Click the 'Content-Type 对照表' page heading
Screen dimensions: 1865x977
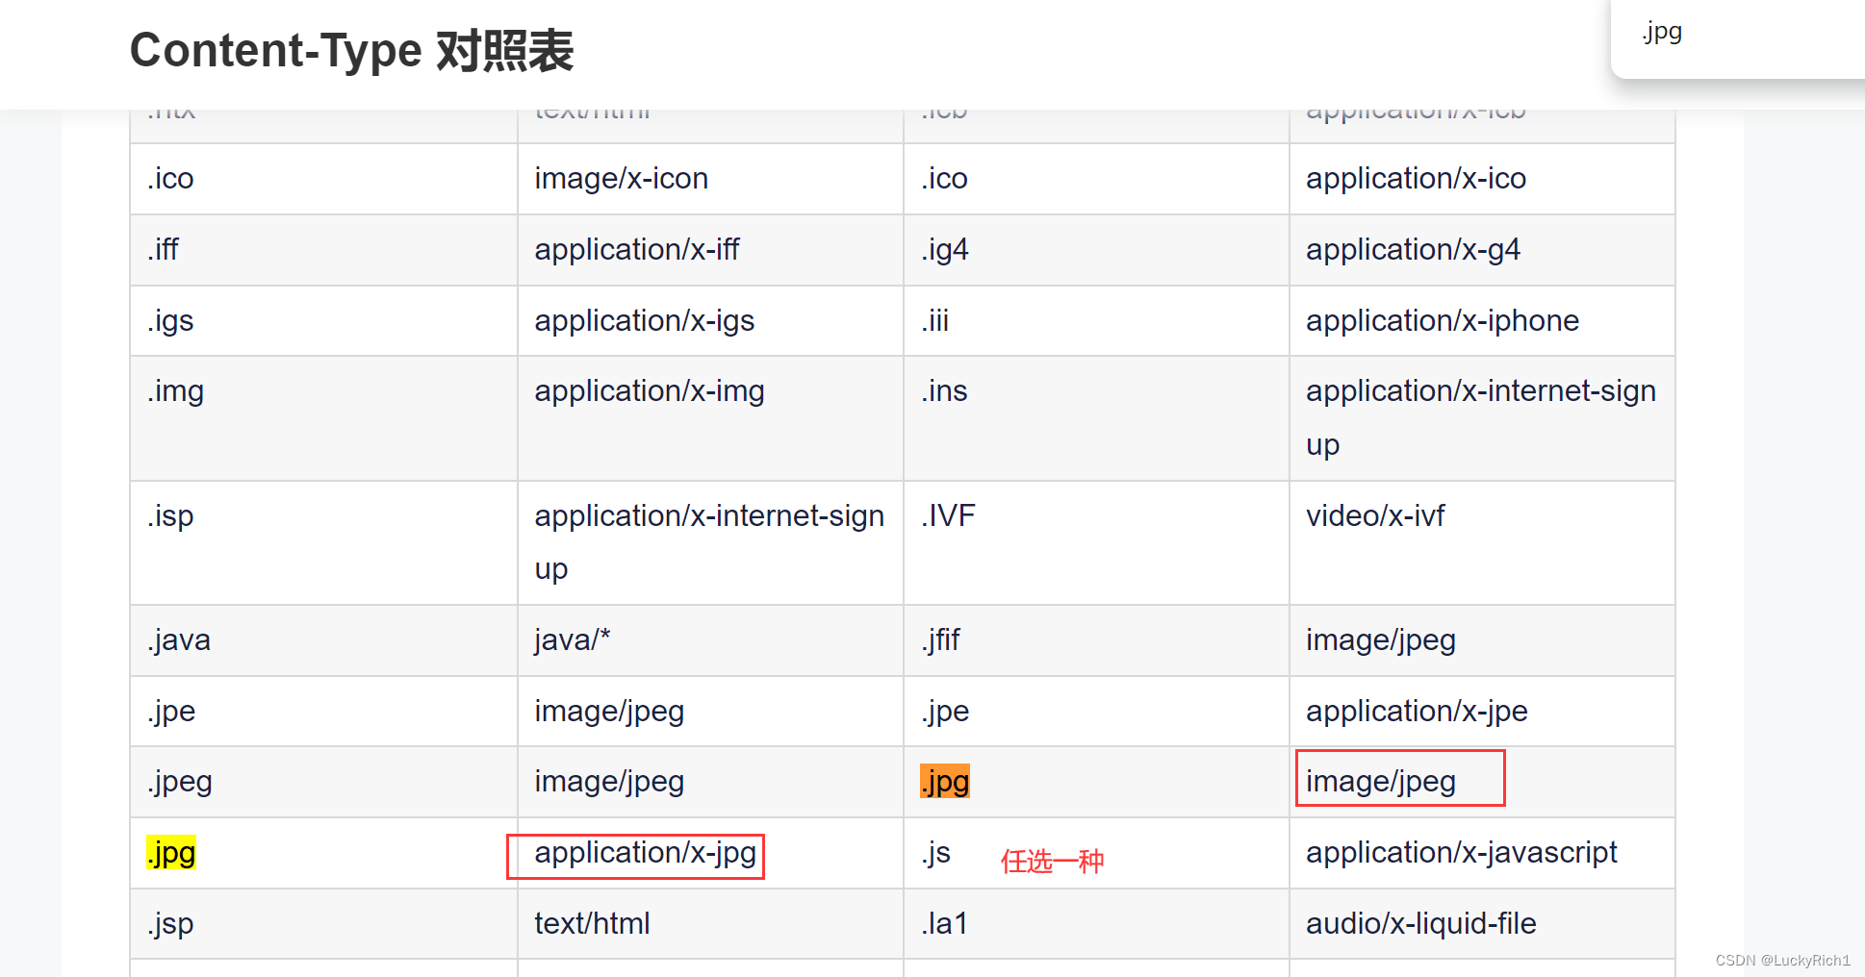[351, 50]
